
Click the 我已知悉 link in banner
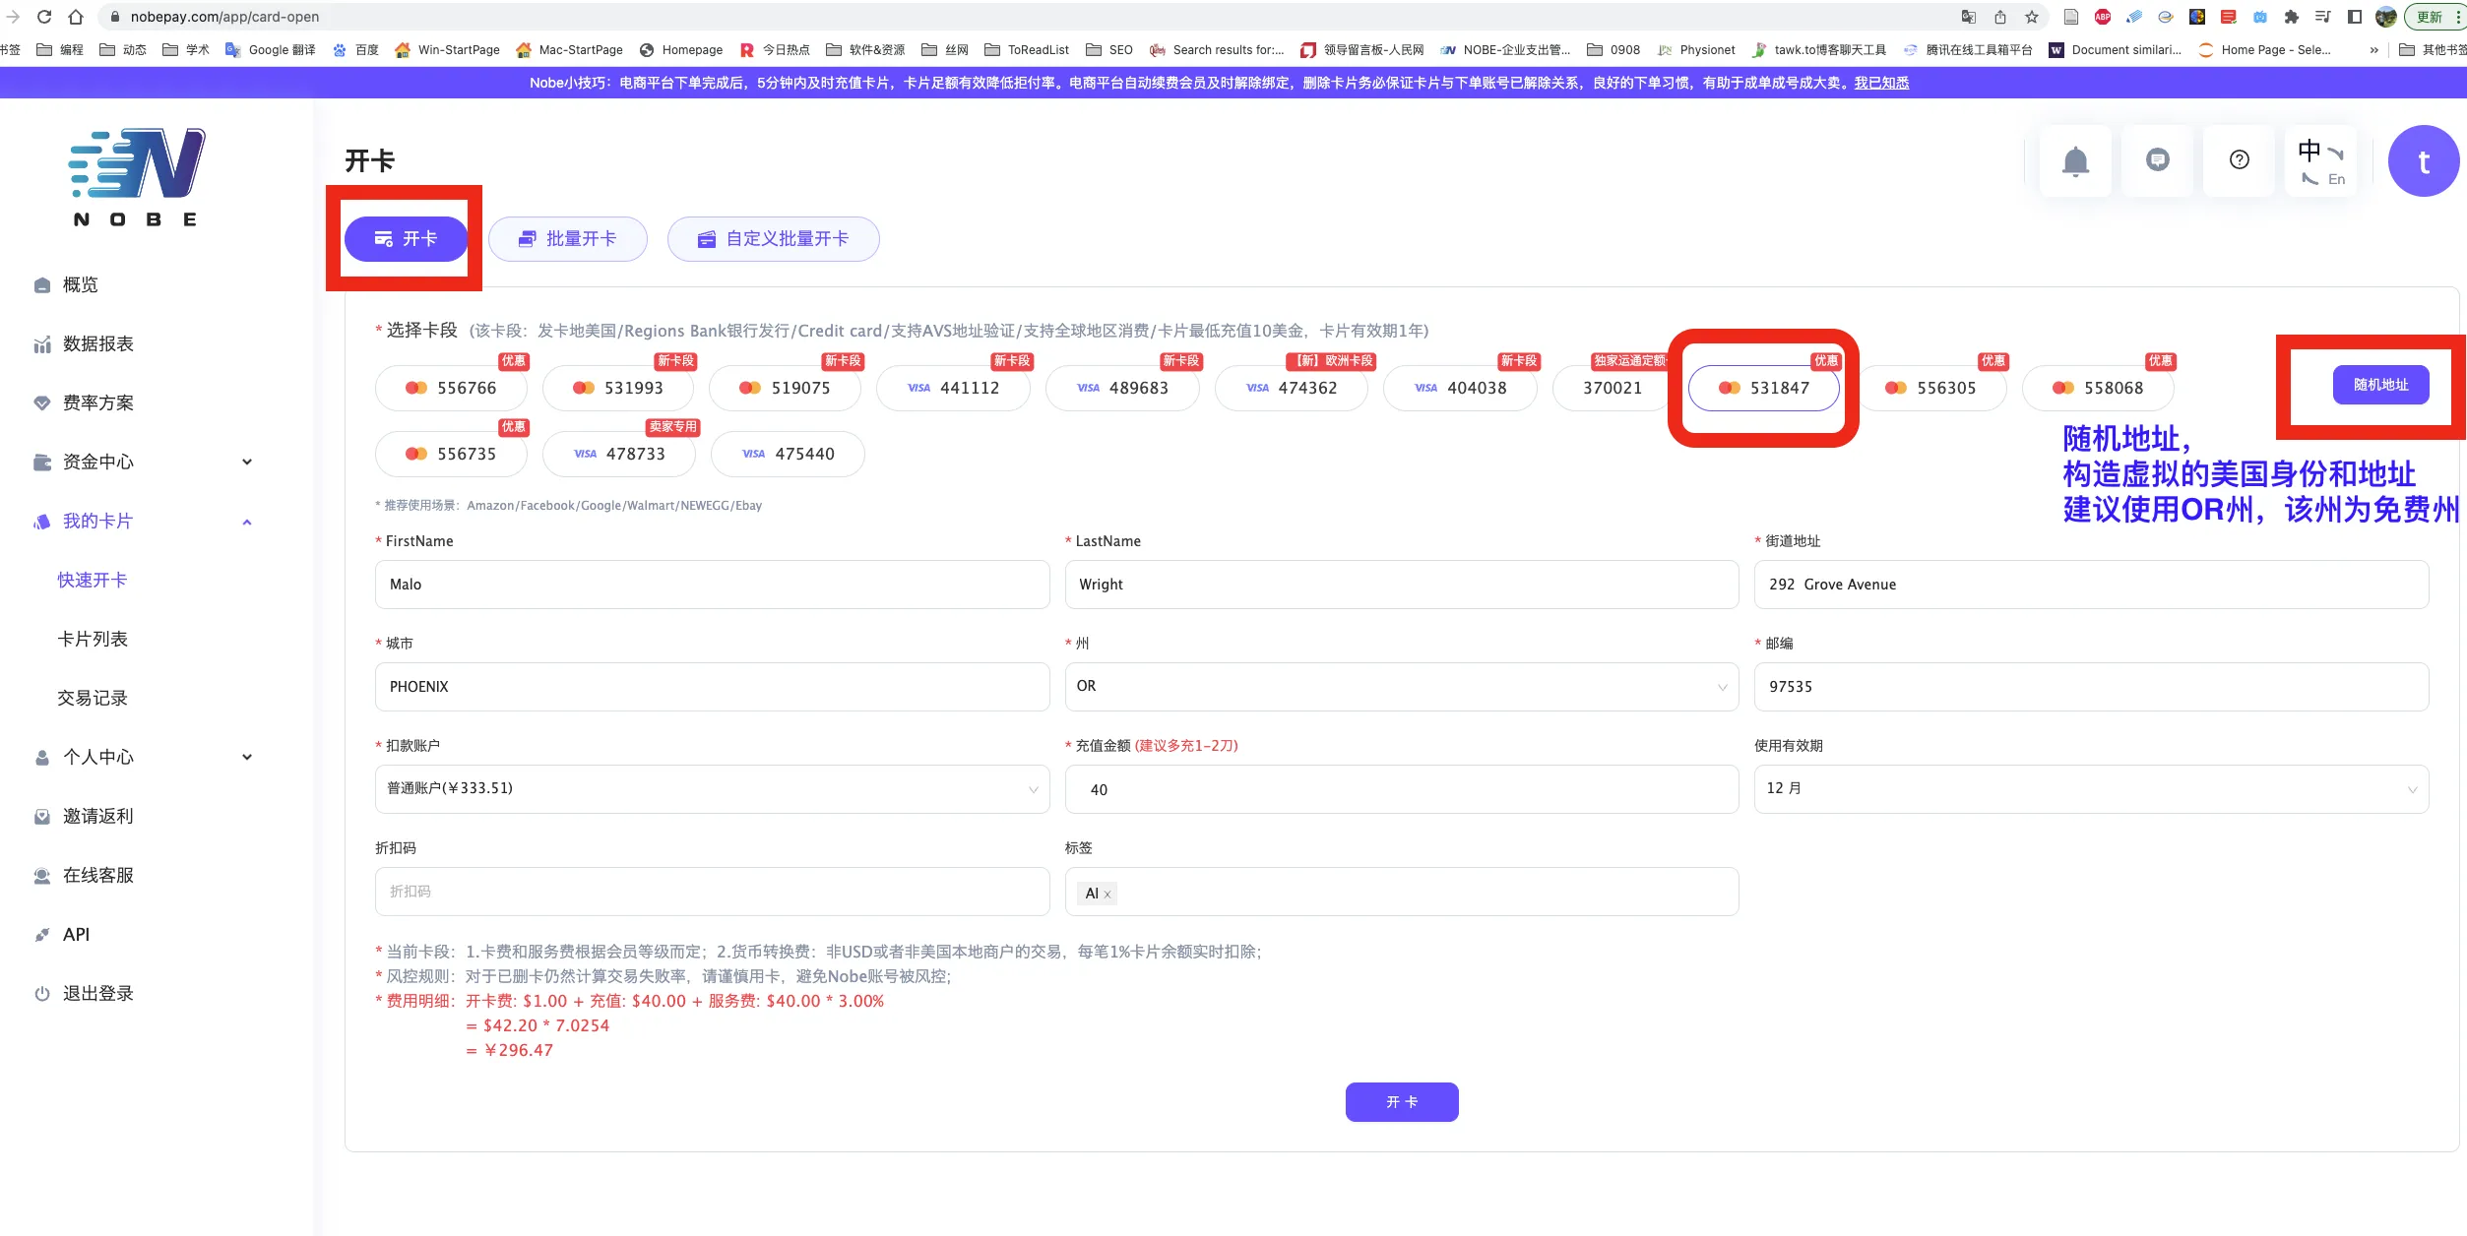pyautogui.click(x=1880, y=83)
